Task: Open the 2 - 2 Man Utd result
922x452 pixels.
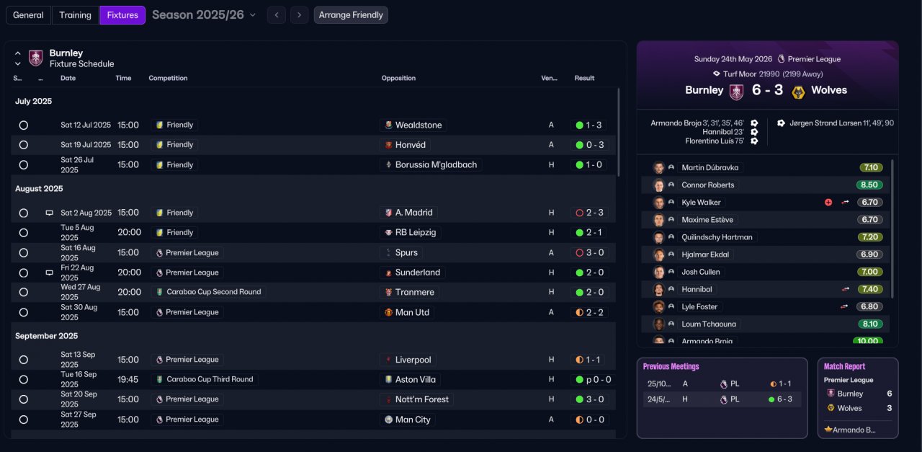Action: [x=588, y=312]
